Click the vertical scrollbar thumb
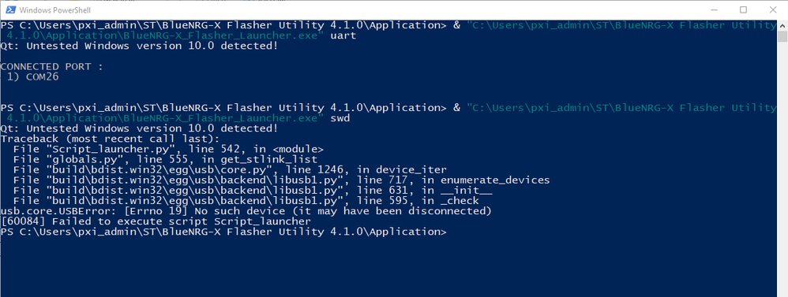788x297 pixels. point(782,36)
